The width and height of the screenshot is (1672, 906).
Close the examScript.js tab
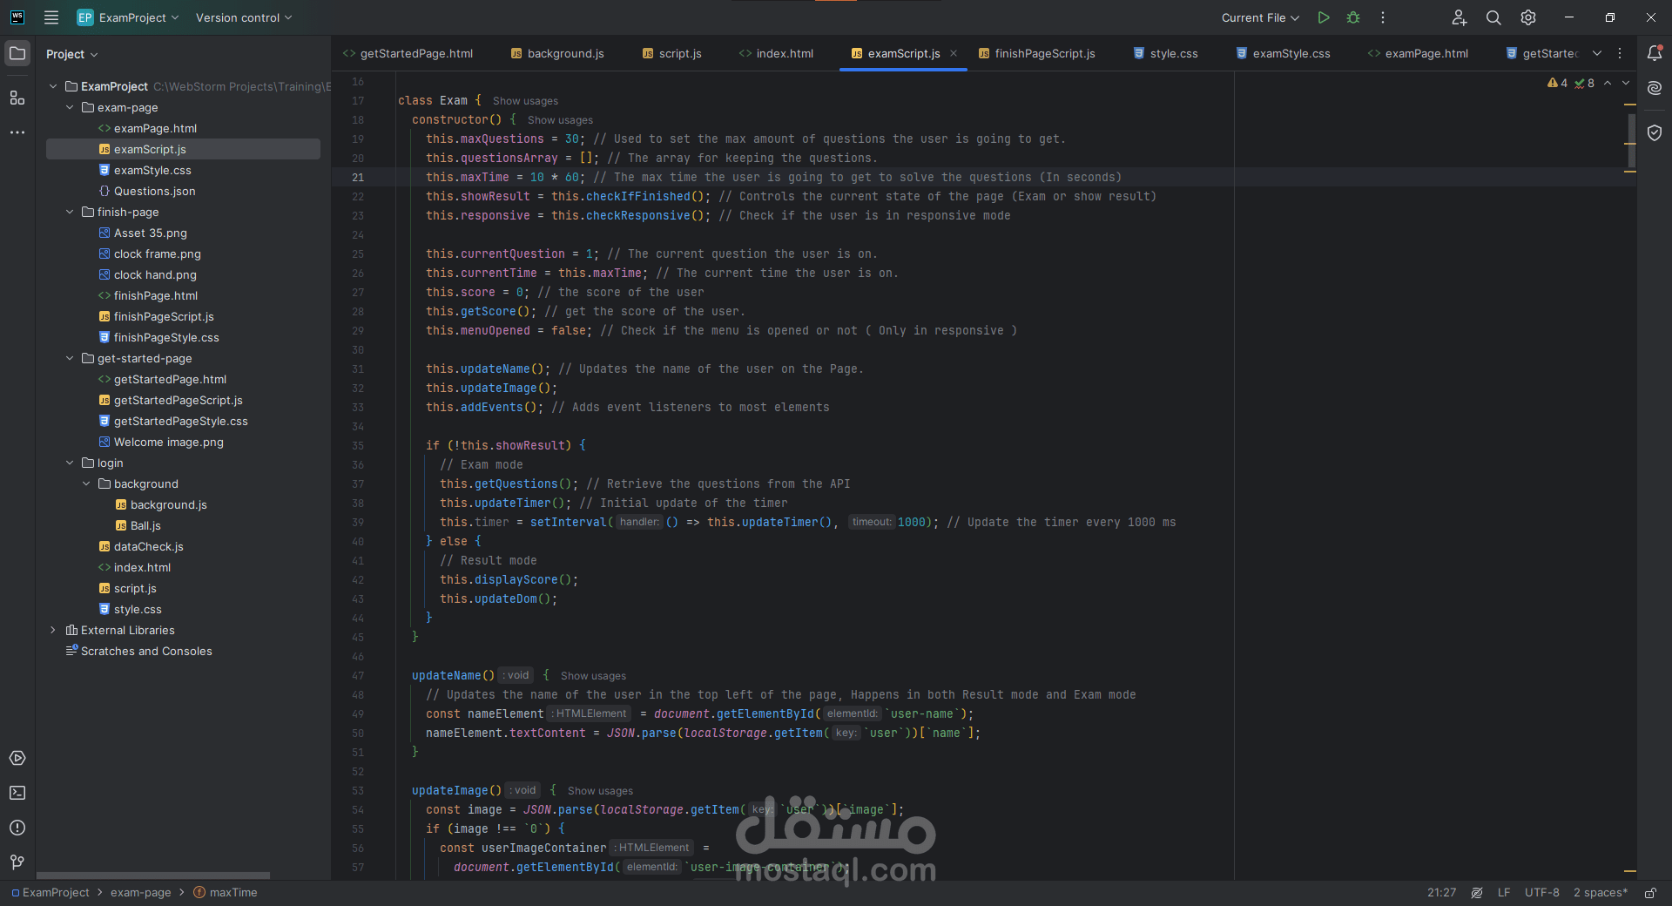pyautogui.click(x=954, y=53)
